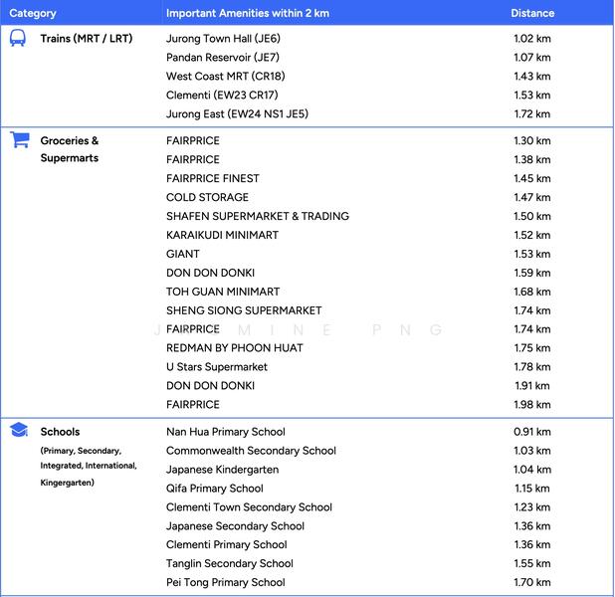Screen dimensions: 615x597
Task: Click the train icon beside Trains (MRT / LRT)
Action: pyautogui.click(x=18, y=39)
